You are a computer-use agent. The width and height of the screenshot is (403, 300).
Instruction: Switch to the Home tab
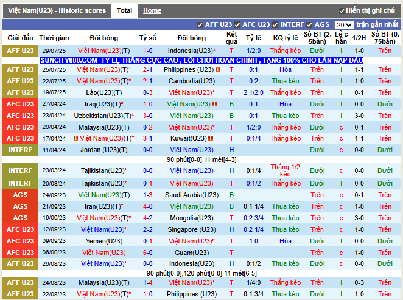pyautogui.click(x=152, y=10)
